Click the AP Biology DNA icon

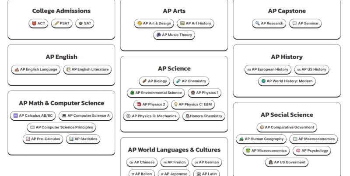click(145, 81)
